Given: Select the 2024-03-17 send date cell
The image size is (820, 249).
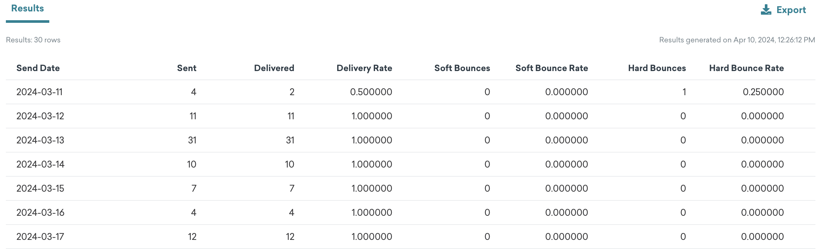Looking at the screenshot, I should tap(40, 237).
